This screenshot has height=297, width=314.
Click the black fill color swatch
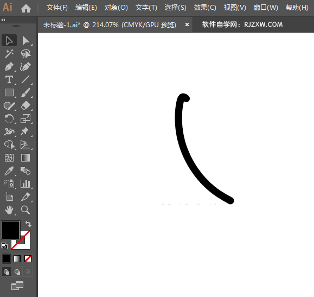(x=11, y=230)
